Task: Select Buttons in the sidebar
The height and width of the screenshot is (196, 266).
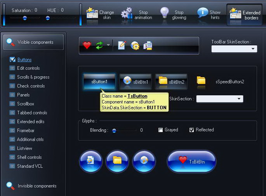Action: pyautogui.click(x=24, y=60)
